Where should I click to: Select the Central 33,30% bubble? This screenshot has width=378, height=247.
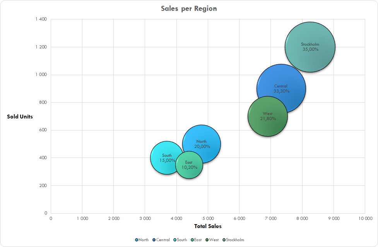(x=281, y=89)
